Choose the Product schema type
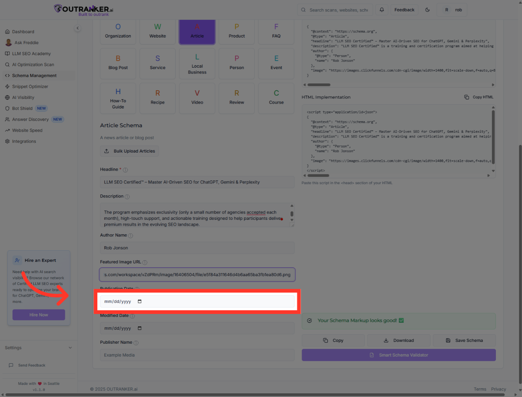 click(x=237, y=32)
